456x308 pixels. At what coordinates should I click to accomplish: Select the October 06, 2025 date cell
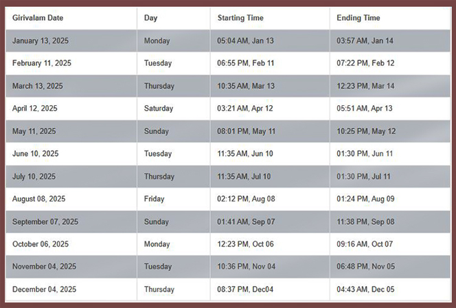pos(41,244)
